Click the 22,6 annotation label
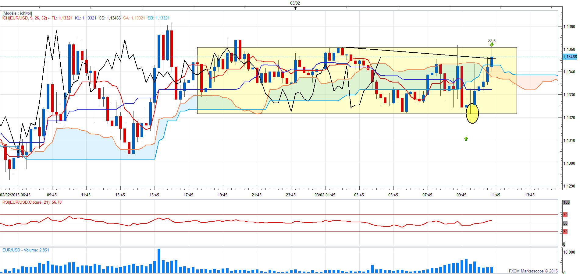 492,41
